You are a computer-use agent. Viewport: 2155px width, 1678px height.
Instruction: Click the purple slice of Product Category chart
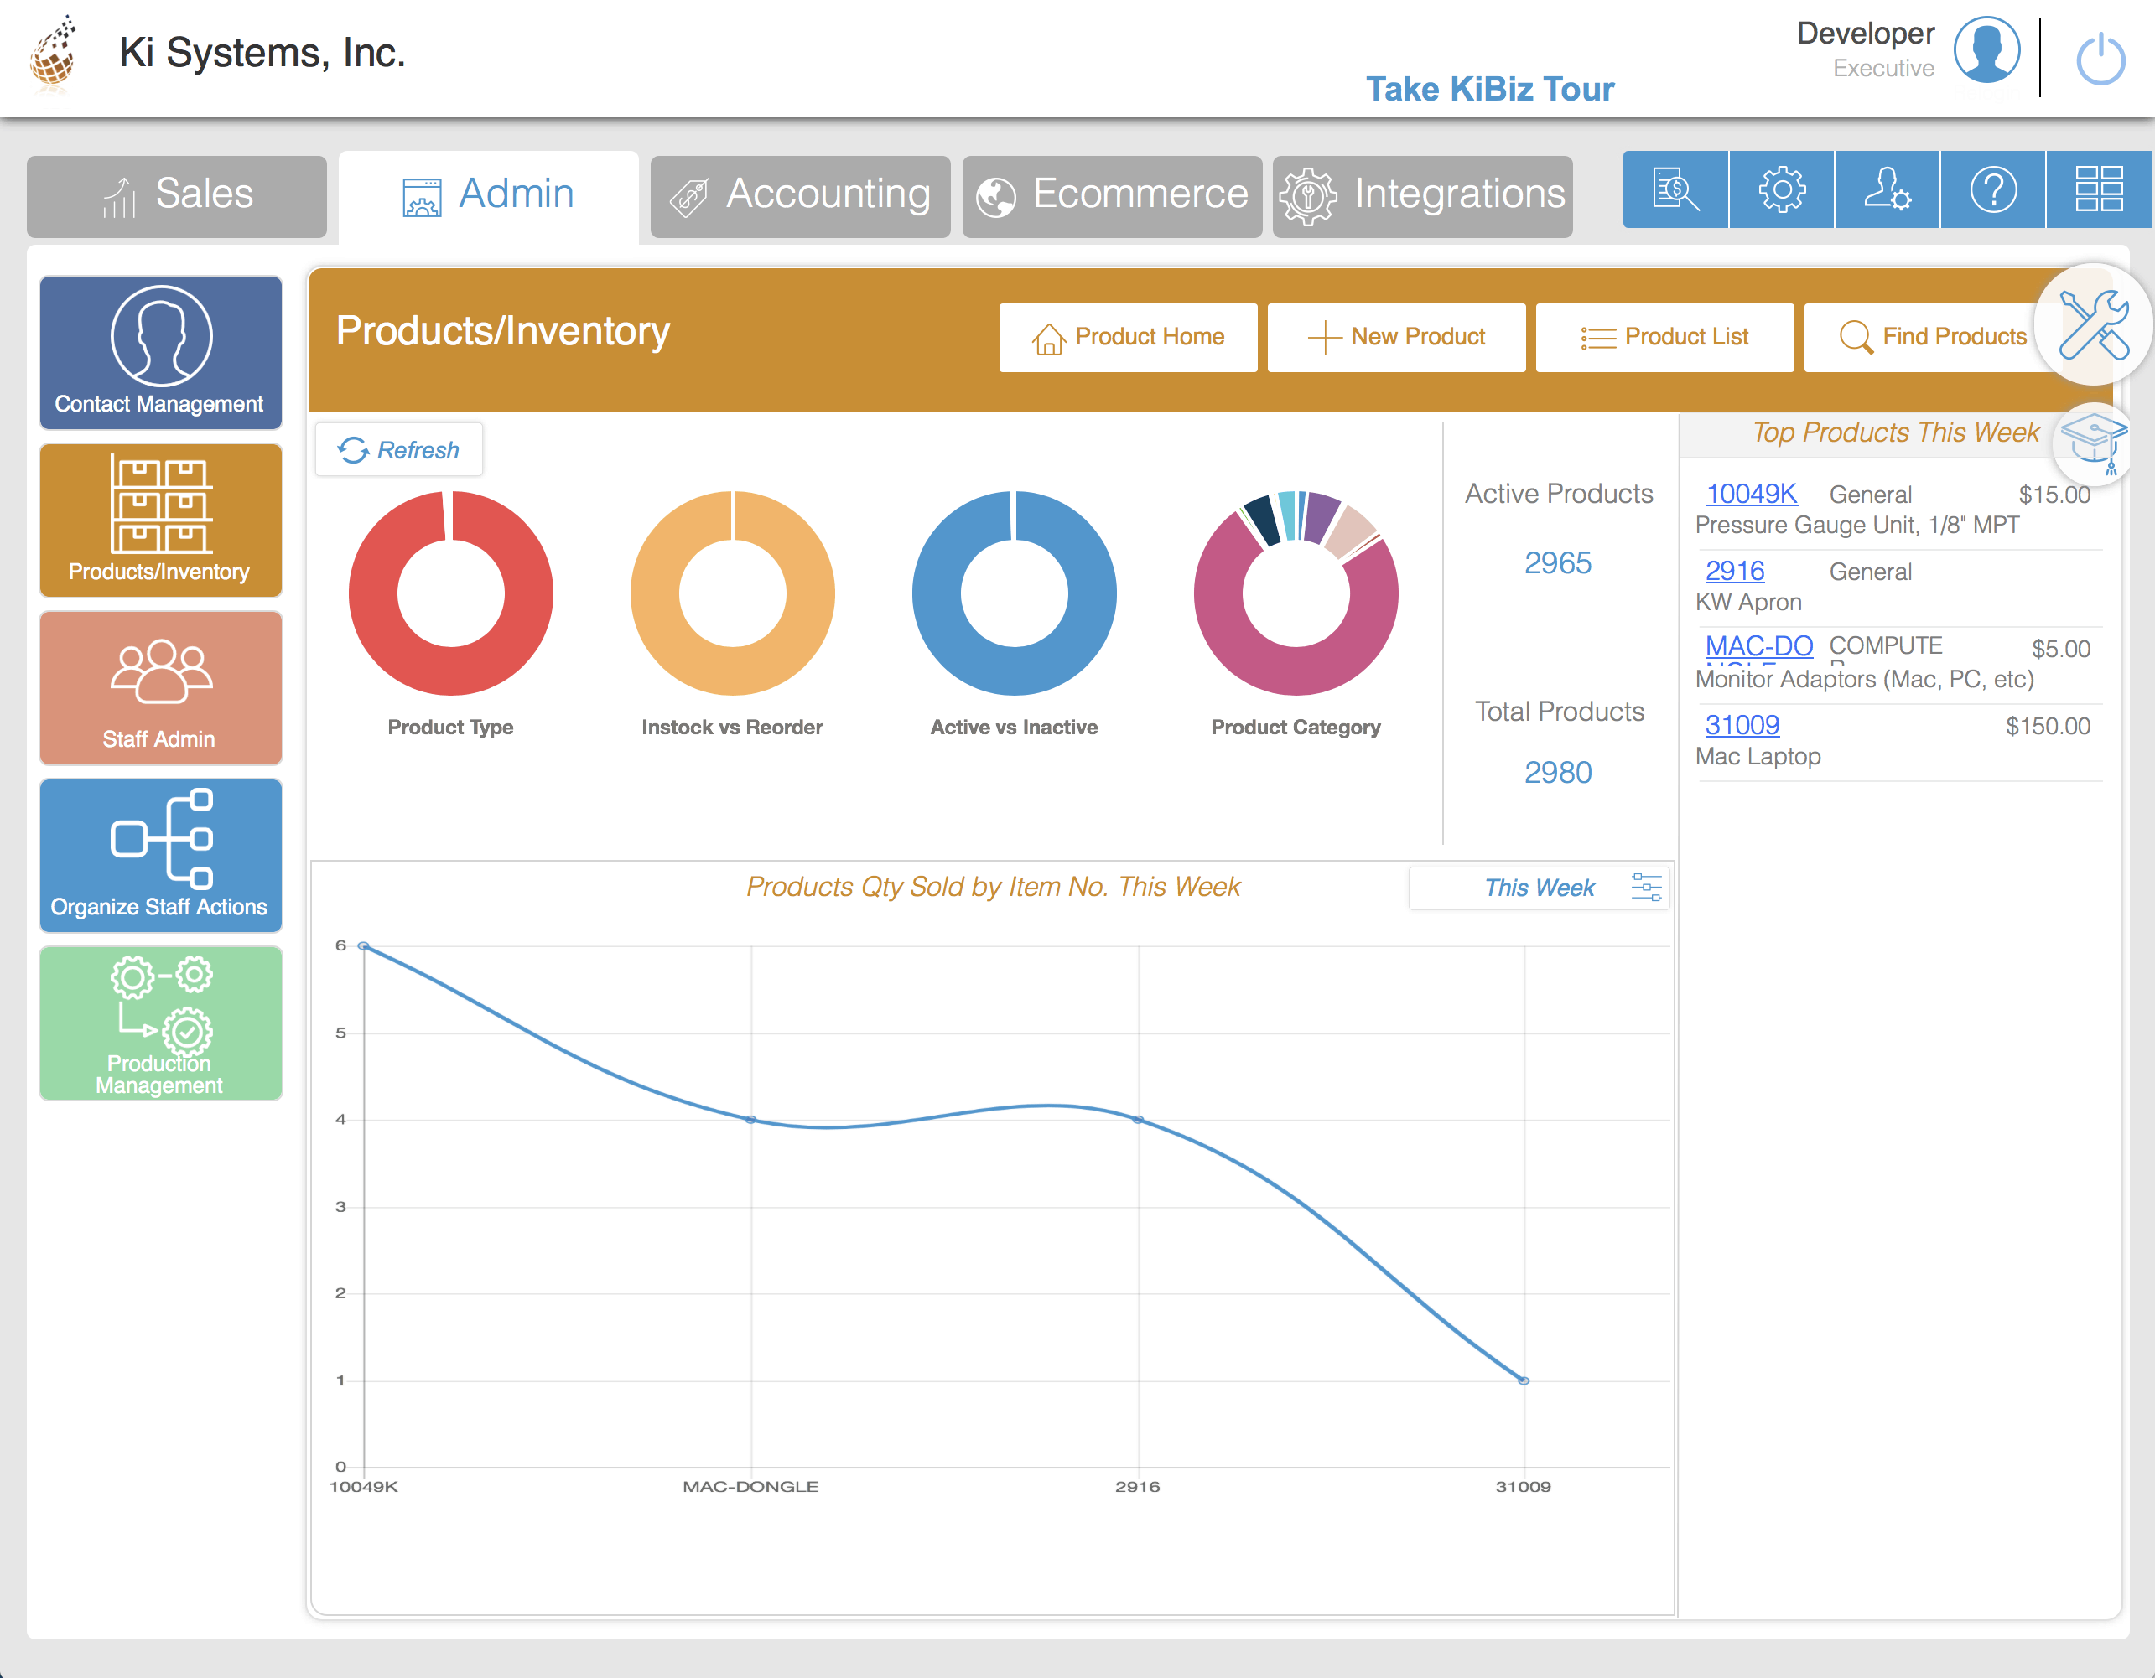[1322, 518]
